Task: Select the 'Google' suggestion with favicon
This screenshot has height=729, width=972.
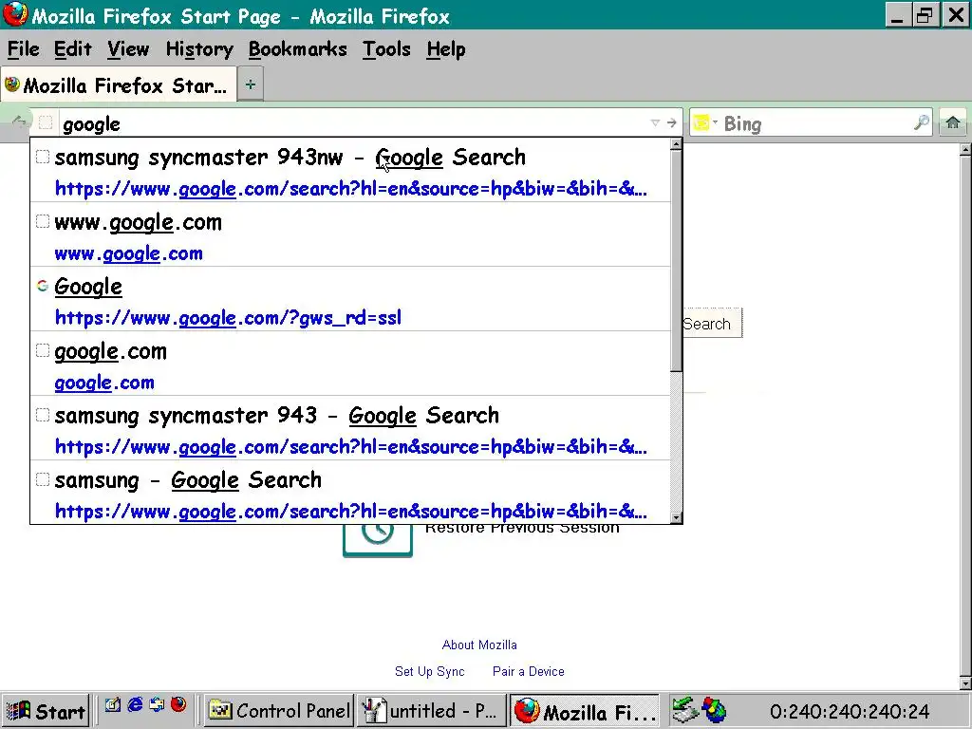Action: [350, 299]
